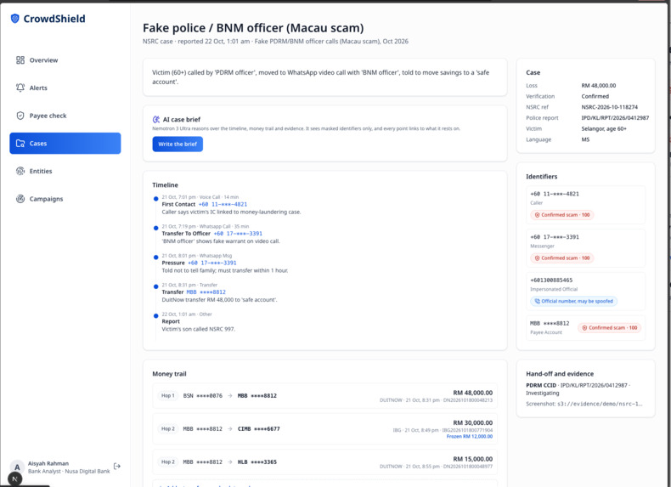Screen dimensions: 671x487
Task: Click the RM 15,000.00 hop amount
Action: pos(472,459)
